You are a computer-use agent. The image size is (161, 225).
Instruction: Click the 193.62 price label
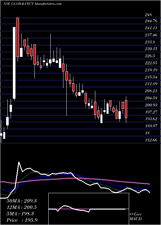pos(151,119)
